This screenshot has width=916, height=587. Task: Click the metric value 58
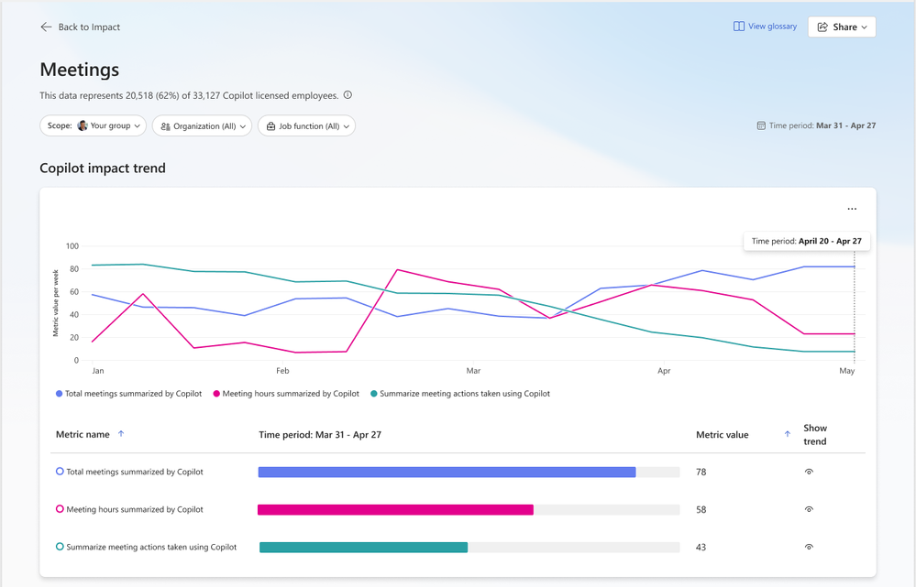coord(701,510)
